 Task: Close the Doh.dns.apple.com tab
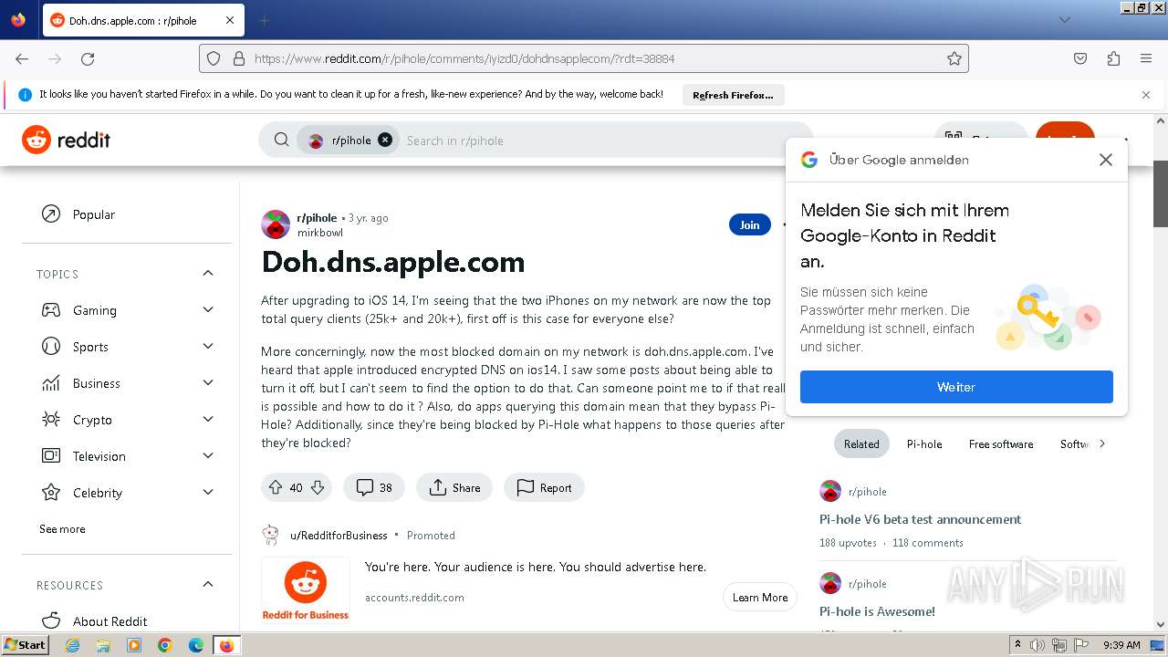point(230,20)
